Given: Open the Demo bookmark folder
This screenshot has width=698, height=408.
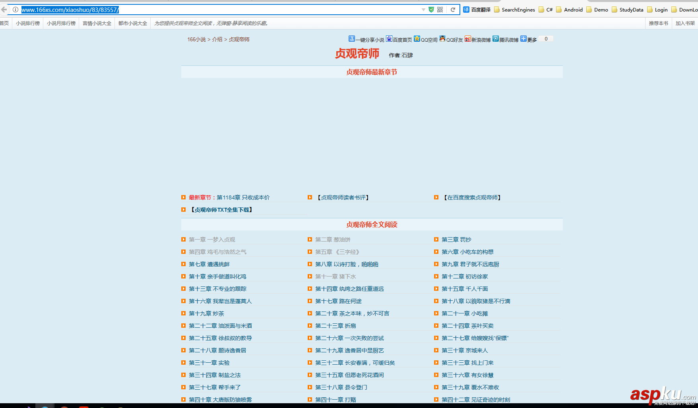Looking at the screenshot, I should [x=597, y=10].
